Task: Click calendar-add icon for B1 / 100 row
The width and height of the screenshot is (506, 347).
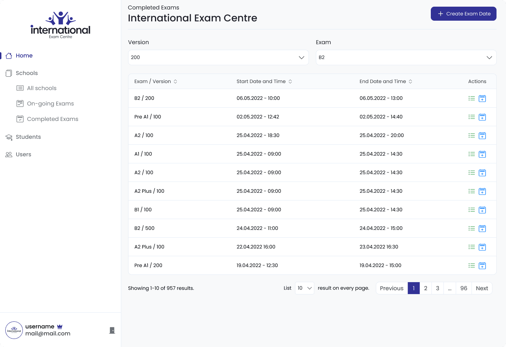Action: click(482, 210)
